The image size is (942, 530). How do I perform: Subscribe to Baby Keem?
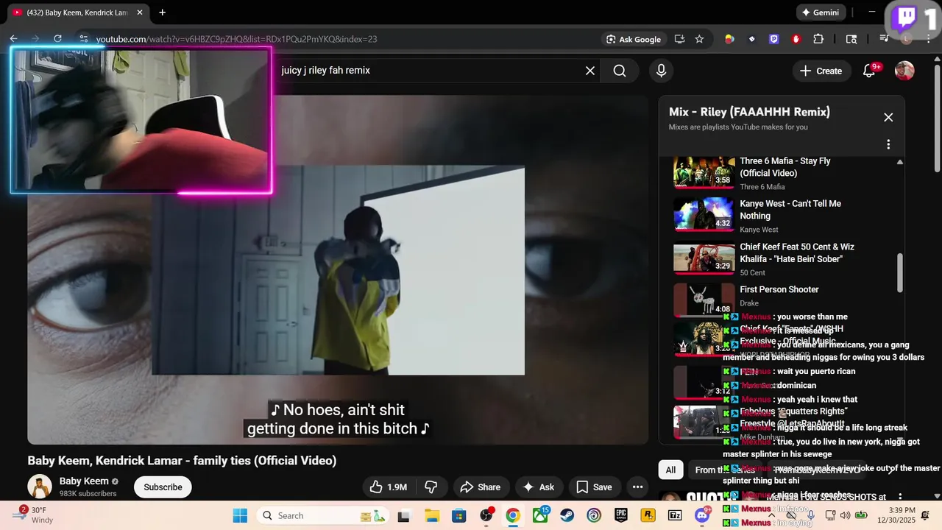point(163,487)
